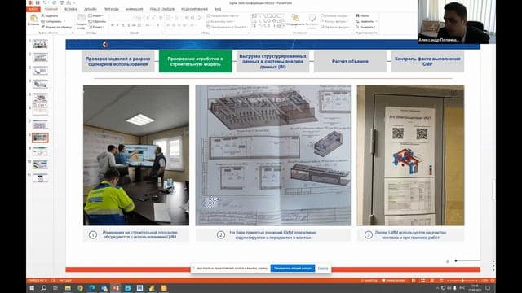Open the Дизайн (Design) ribbon tab
522x293 pixels.
(91, 9)
